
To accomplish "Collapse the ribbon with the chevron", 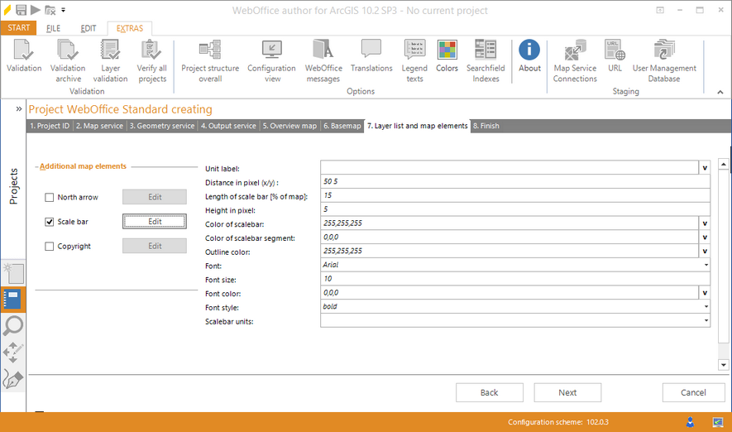I will click(720, 92).
